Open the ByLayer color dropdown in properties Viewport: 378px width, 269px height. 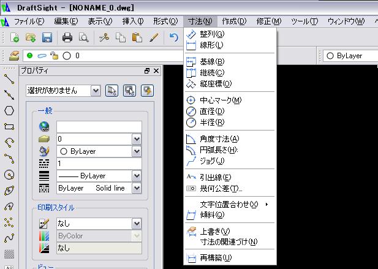(x=137, y=151)
